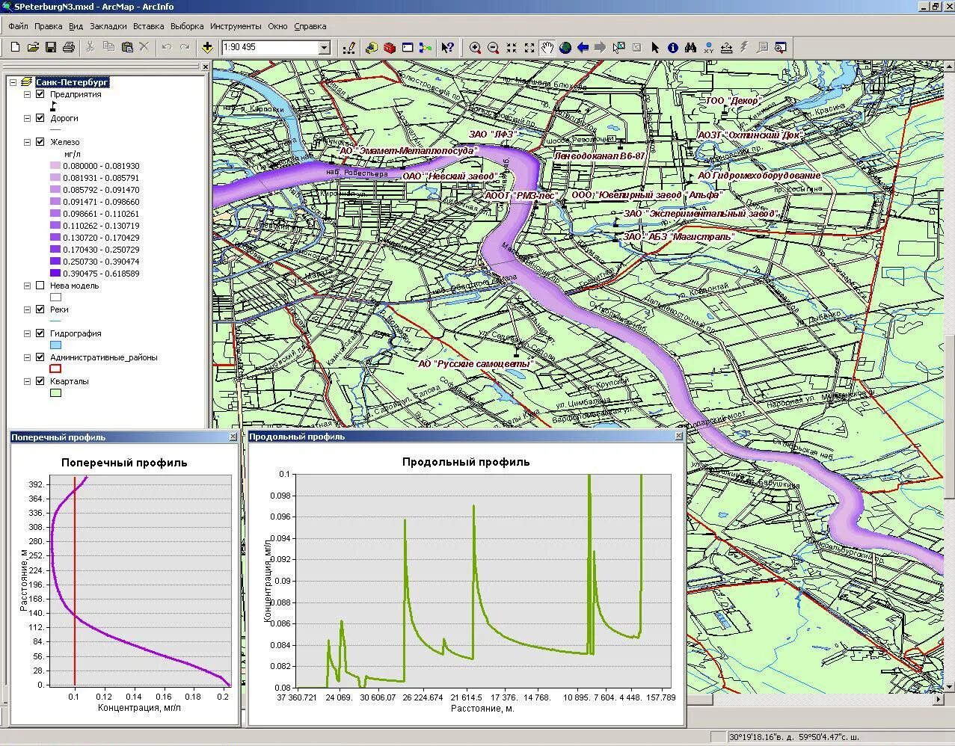Collapse the Дороги layer legend
The width and height of the screenshot is (955, 746).
point(28,118)
